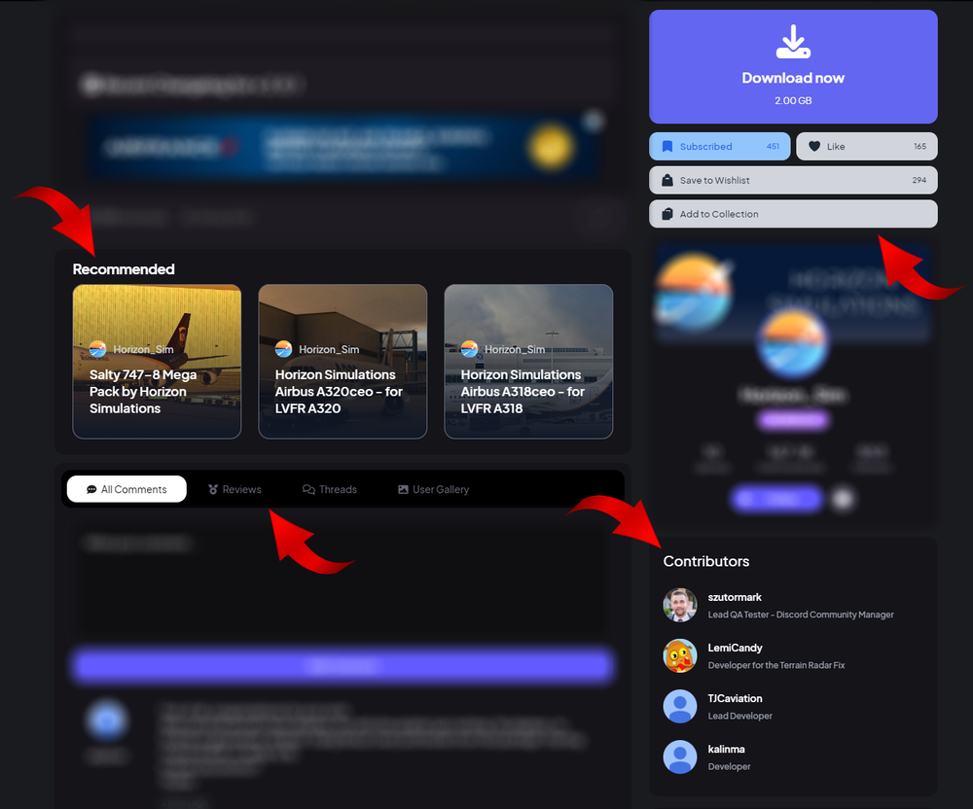Select Add to Collection
Viewport: 973px width, 809px height.
point(793,214)
